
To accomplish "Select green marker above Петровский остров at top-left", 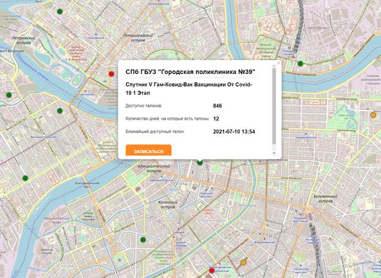I will pyautogui.click(x=60, y=11).
